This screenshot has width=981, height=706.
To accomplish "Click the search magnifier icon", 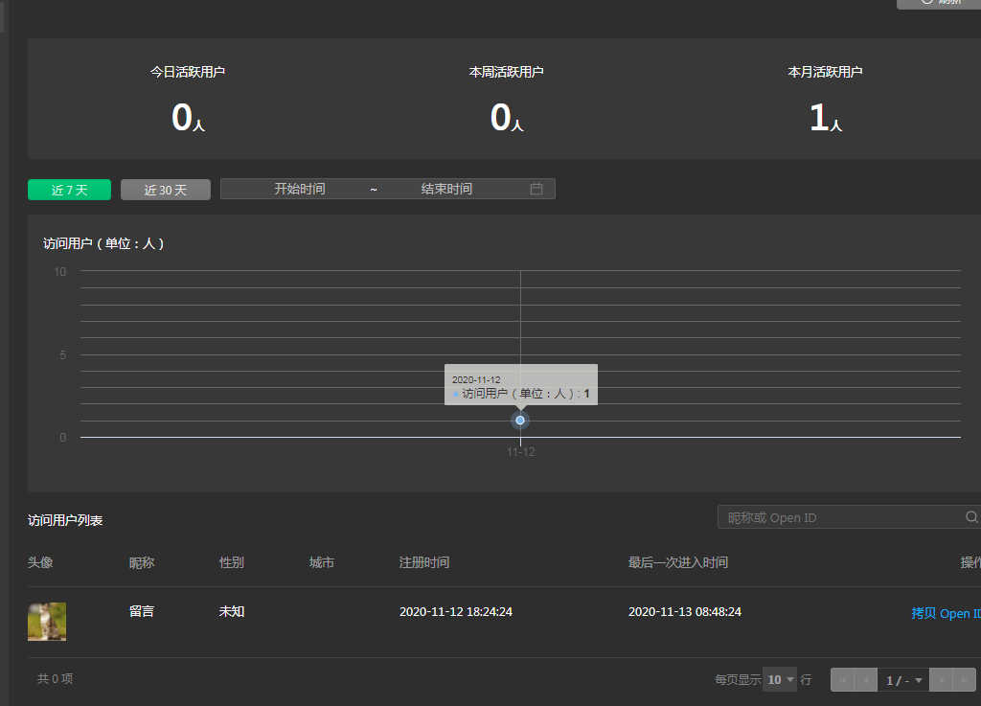I will point(971,517).
